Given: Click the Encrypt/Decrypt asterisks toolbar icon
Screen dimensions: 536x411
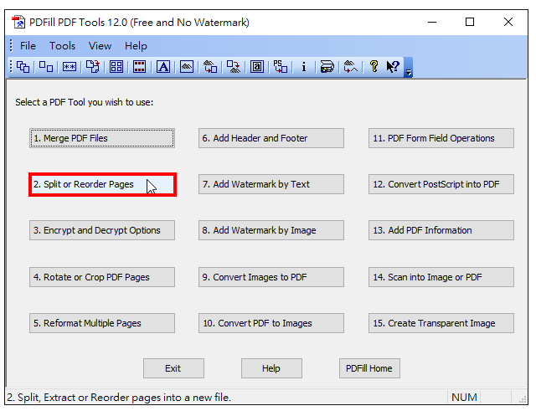Looking at the screenshot, I should click(x=70, y=67).
